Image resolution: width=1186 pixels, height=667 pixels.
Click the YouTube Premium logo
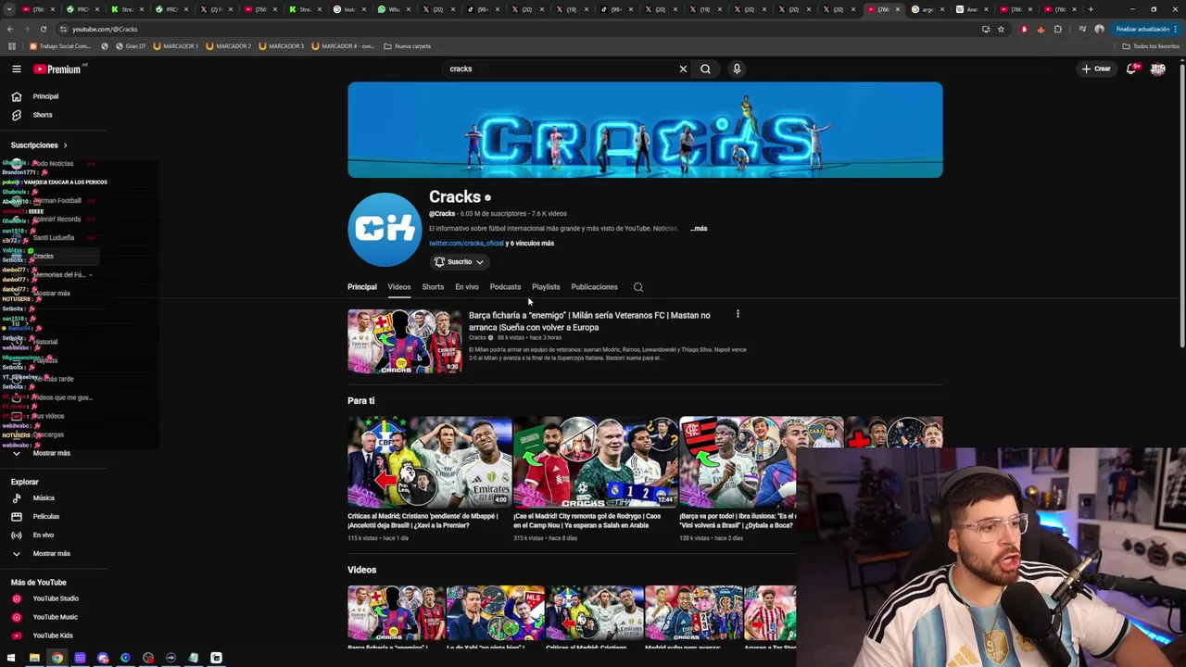tap(59, 69)
